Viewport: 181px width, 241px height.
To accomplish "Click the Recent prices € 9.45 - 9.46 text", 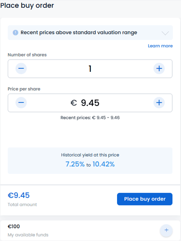I will click(90, 118).
